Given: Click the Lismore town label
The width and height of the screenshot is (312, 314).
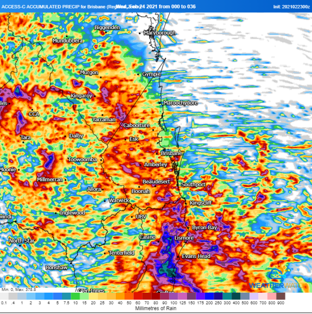Looking at the screenshot, I should click(x=184, y=238).
